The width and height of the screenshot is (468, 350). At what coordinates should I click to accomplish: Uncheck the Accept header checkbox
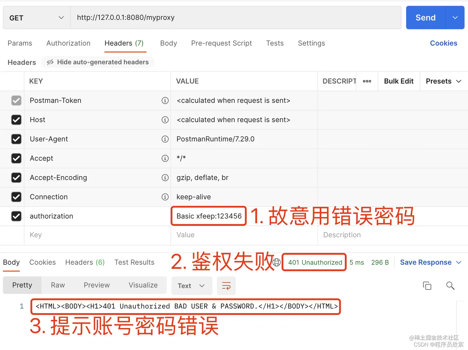click(16, 158)
